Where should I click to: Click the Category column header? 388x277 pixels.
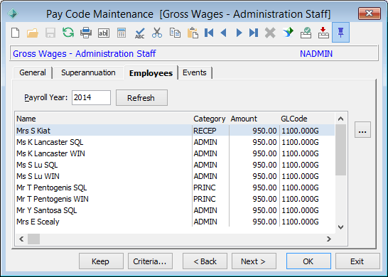(211, 119)
